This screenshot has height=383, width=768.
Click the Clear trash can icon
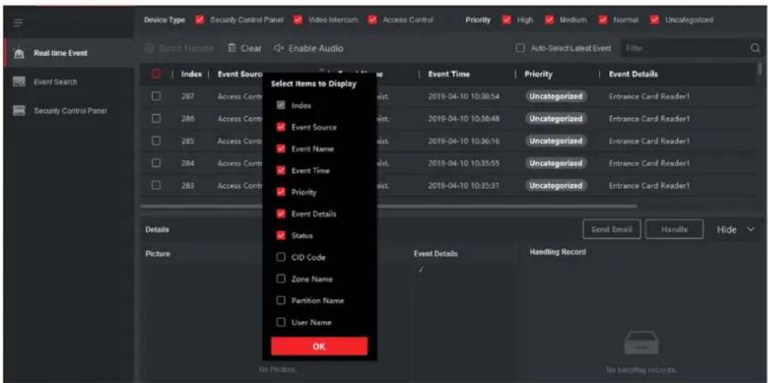click(x=233, y=48)
